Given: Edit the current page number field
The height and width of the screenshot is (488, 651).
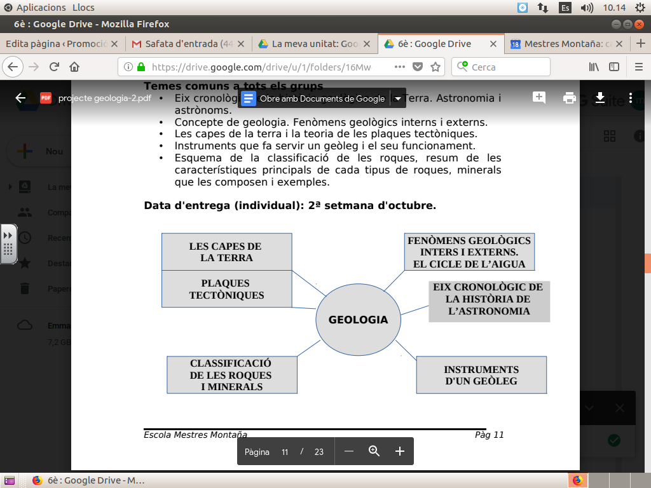Looking at the screenshot, I should [285, 452].
